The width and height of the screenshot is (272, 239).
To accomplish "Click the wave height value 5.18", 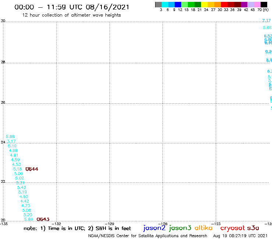I will coord(18,169).
